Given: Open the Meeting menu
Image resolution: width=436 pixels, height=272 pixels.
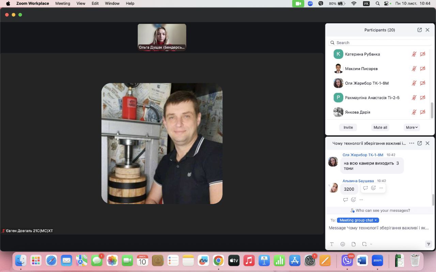Looking at the screenshot, I should click(63, 3).
